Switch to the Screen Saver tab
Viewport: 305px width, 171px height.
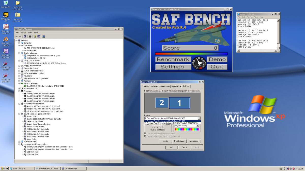[164, 86]
